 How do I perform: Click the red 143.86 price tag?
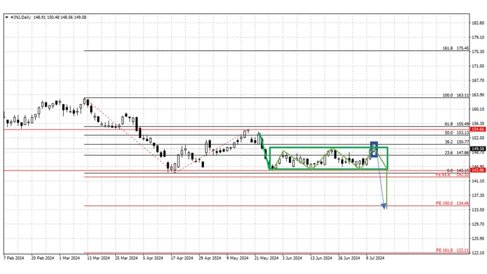[x=477, y=170]
